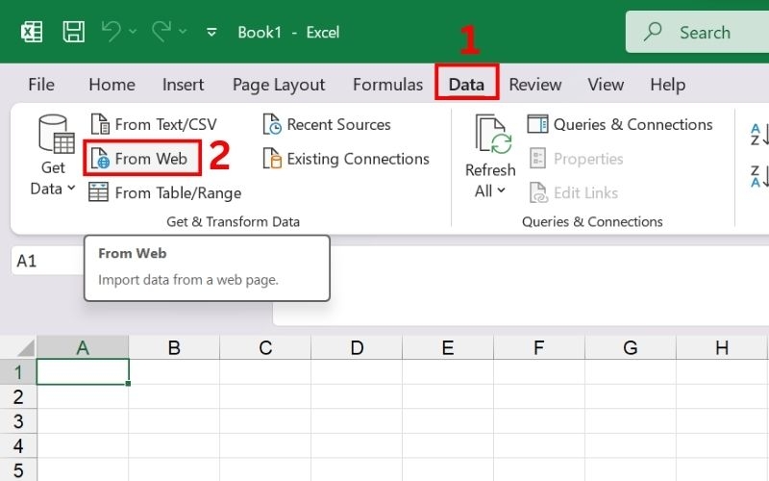The width and height of the screenshot is (769, 481).
Task: Sort A to Z ascending
Action: tap(759, 135)
